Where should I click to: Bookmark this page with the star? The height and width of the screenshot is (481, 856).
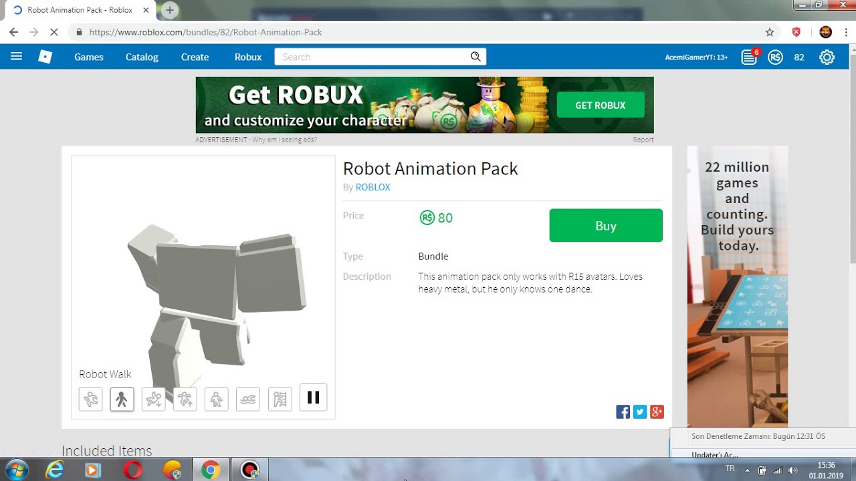click(770, 32)
